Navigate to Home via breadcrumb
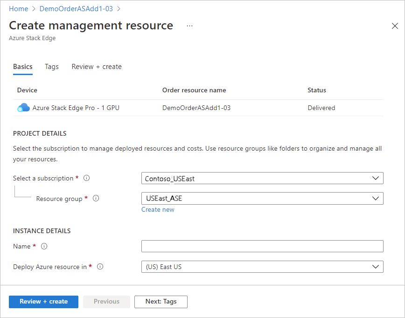Viewport: 405px width, 318px height. click(18, 8)
